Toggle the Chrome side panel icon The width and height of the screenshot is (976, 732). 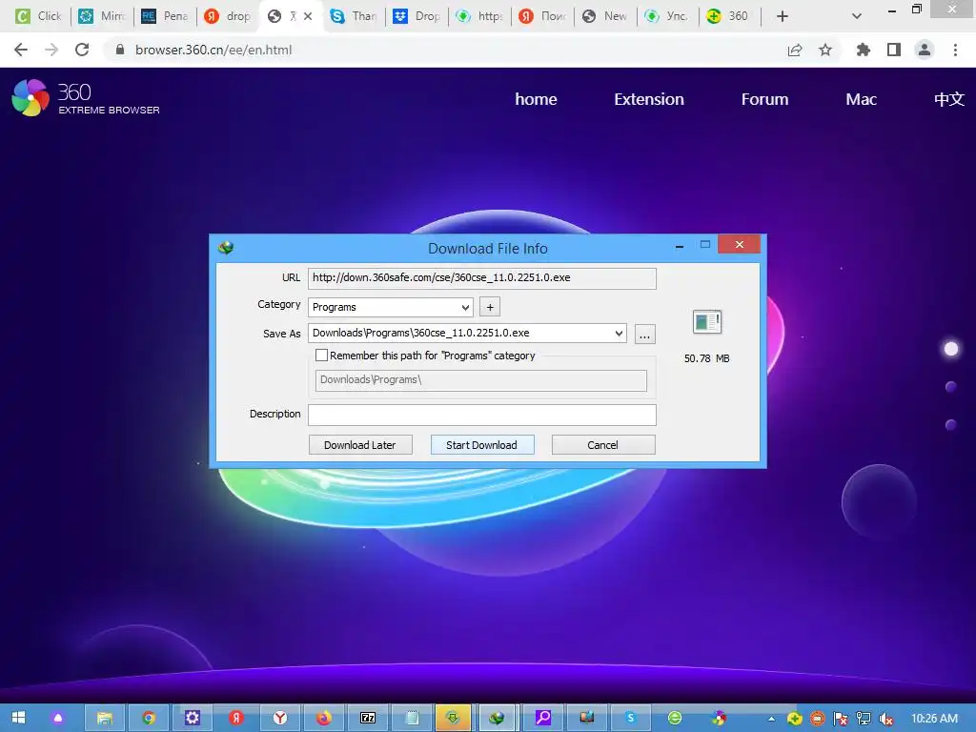[894, 50]
